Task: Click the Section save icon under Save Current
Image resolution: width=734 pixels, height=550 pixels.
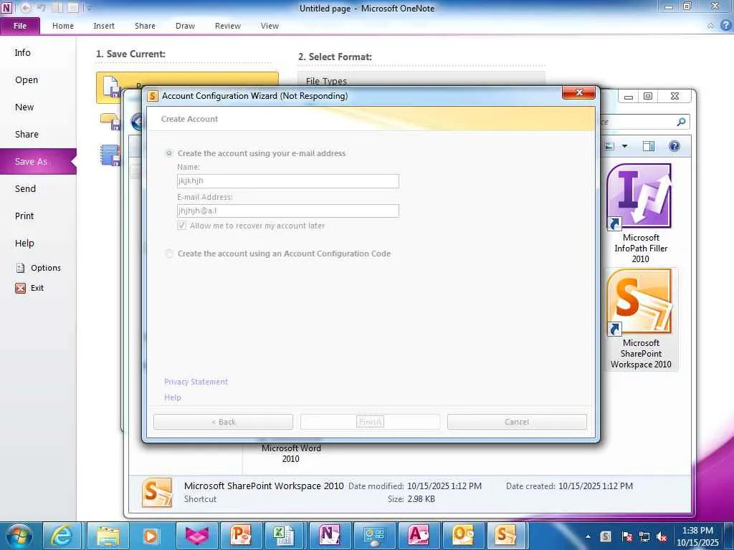Action: 110,122
